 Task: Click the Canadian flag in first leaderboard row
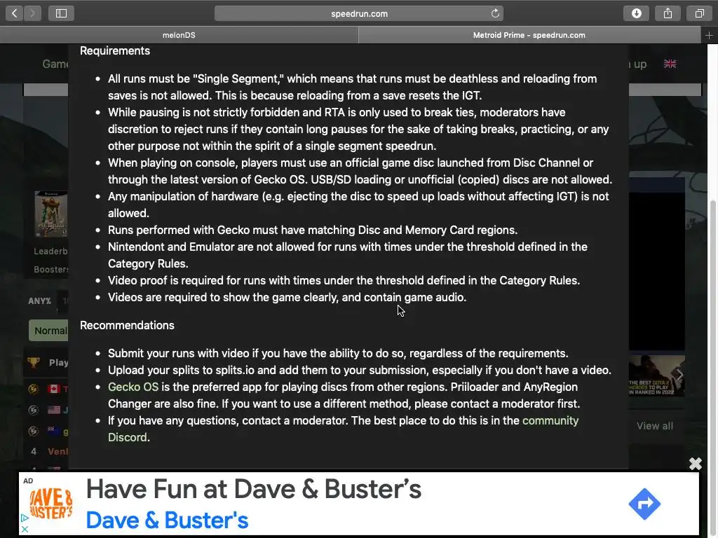54,389
